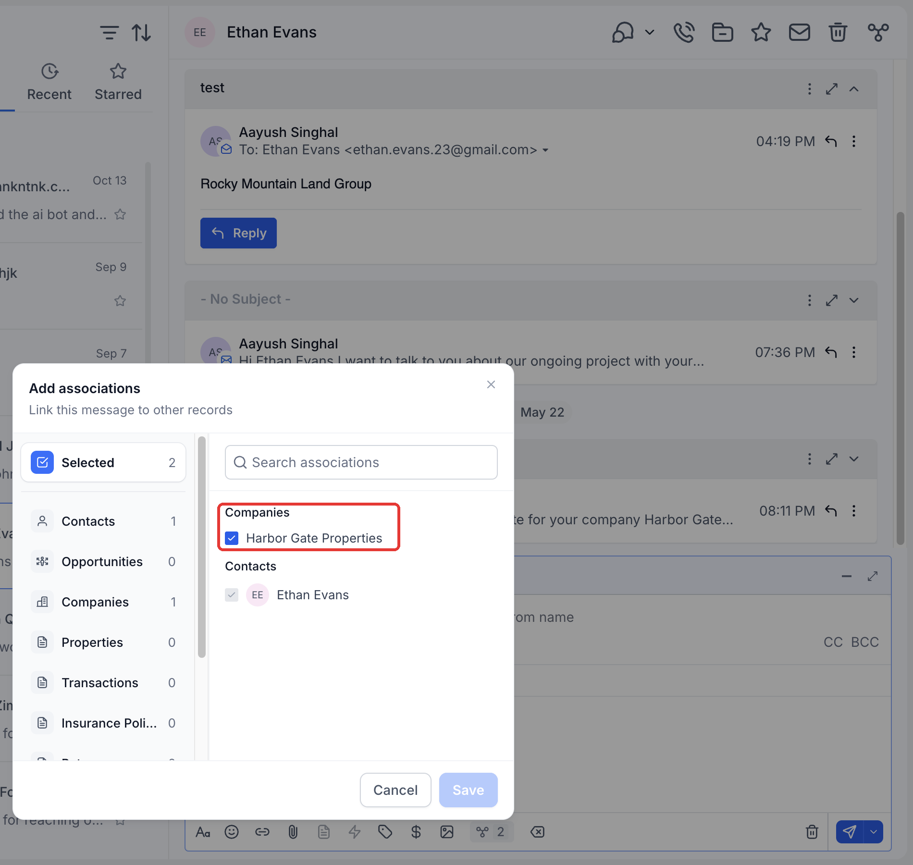
Task: Click the attachment paperclip icon
Action: 293,832
